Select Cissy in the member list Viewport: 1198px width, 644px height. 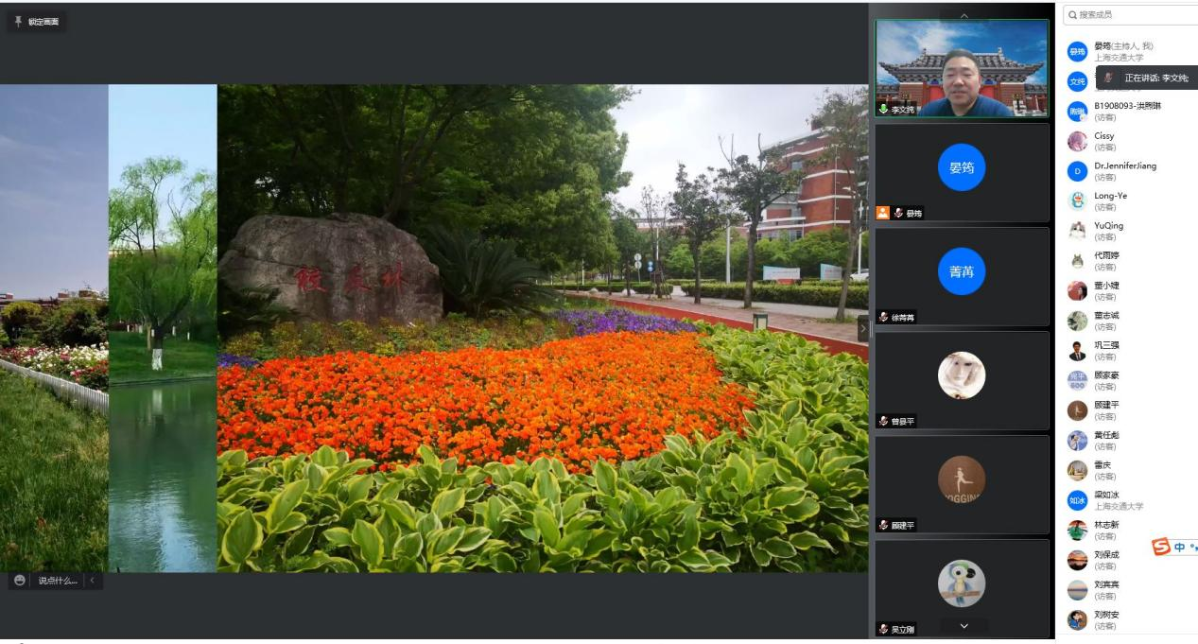[1103, 141]
